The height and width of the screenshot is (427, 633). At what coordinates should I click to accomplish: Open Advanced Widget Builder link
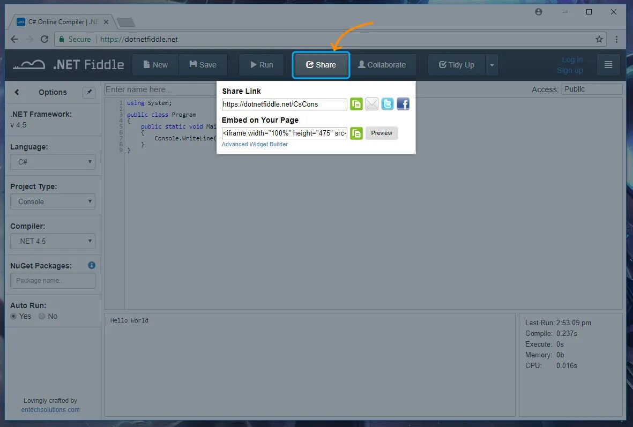255,144
